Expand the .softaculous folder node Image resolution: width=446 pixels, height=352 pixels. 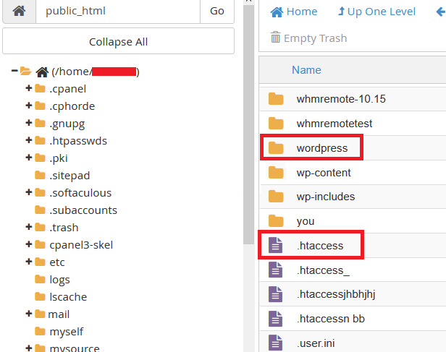coord(29,192)
